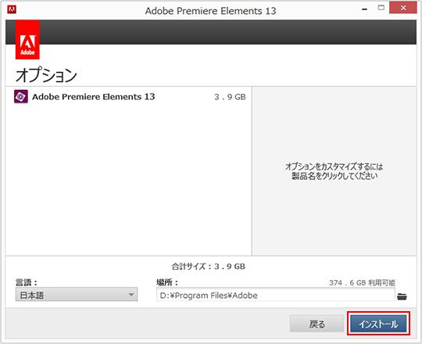Click the 374.6 GB 利用可能 text
422x344 pixels.
tap(362, 283)
